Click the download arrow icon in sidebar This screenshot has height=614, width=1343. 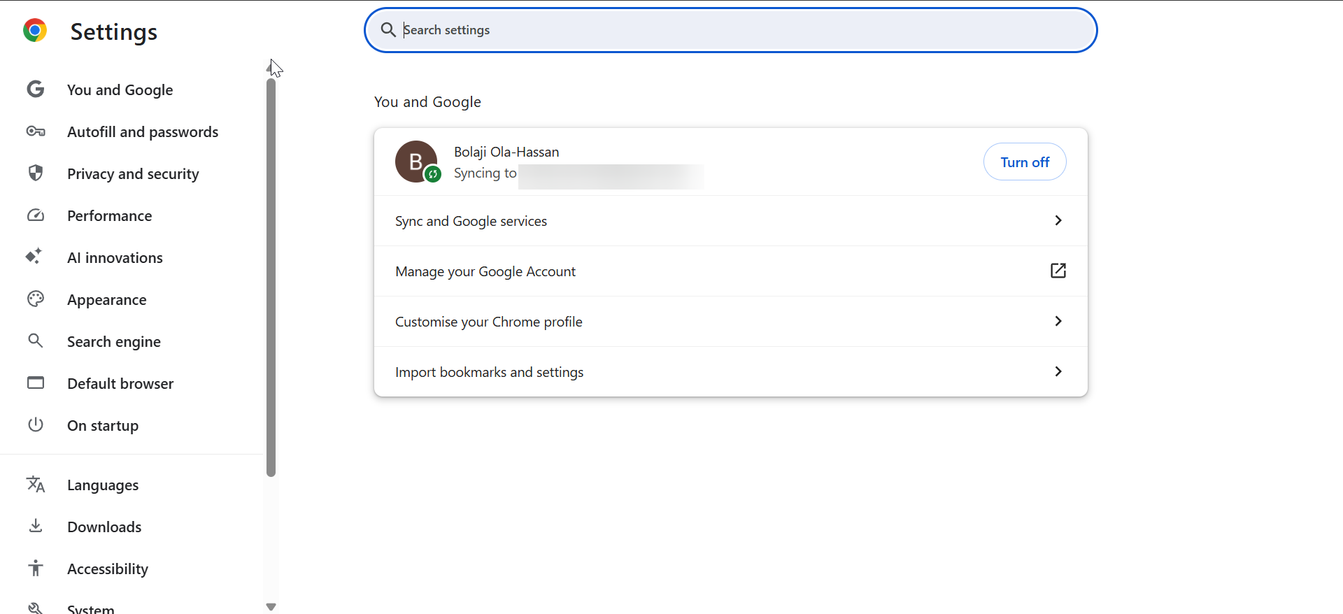tap(36, 526)
